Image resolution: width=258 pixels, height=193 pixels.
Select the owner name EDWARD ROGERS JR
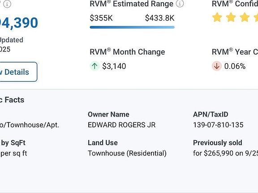121,125
